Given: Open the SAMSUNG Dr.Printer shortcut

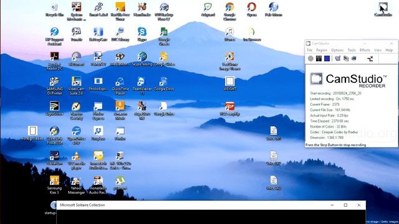Looking at the screenshot, I should (54, 86).
